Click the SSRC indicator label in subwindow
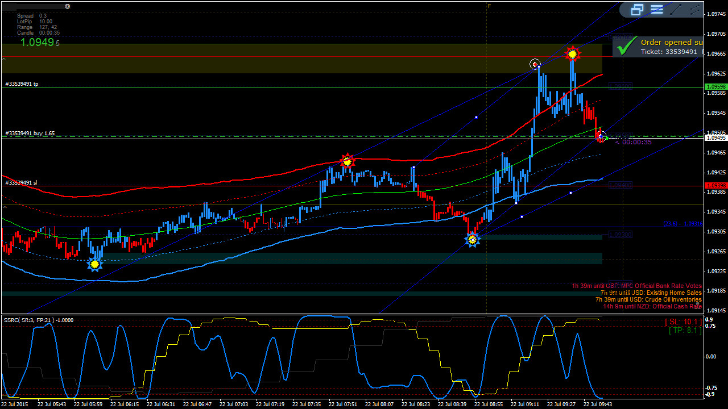 (39, 320)
